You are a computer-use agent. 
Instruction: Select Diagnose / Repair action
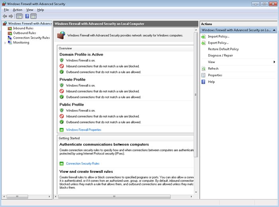220,56
